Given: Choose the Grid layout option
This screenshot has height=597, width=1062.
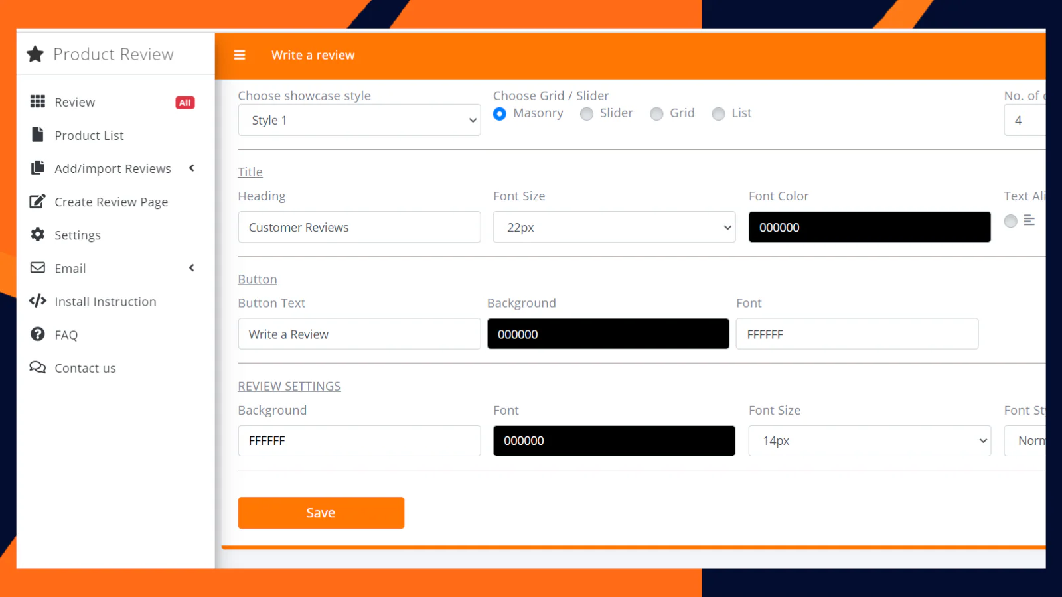Looking at the screenshot, I should coord(656,114).
